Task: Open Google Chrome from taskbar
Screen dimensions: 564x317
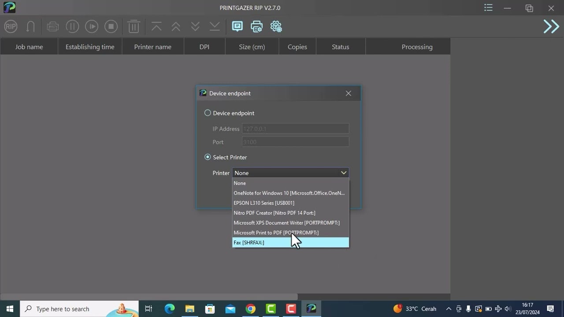Action: pyautogui.click(x=250, y=309)
